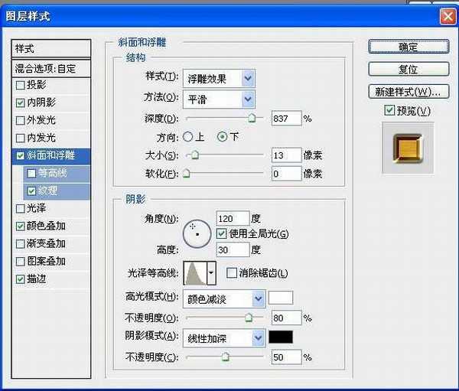This screenshot has height=391, width=459.
Task: Close the 图层样式 dialog window
Action: tap(447, 15)
